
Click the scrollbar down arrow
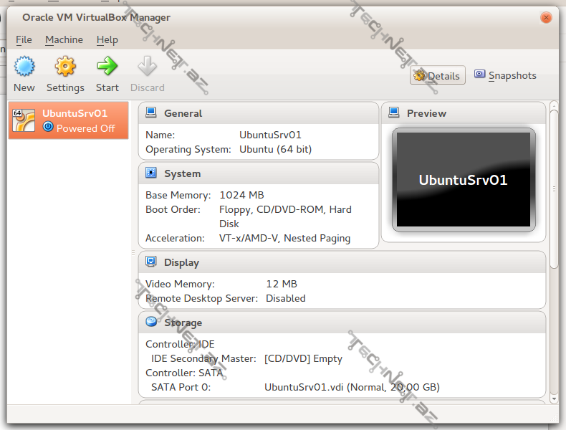click(x=554, y=399)
